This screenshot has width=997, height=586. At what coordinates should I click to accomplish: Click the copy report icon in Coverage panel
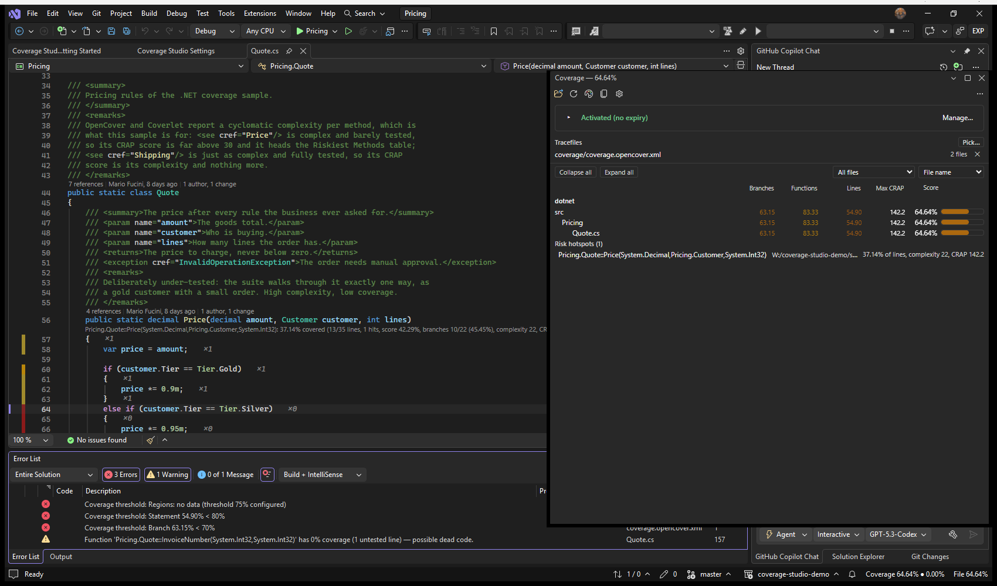[604, 94]
